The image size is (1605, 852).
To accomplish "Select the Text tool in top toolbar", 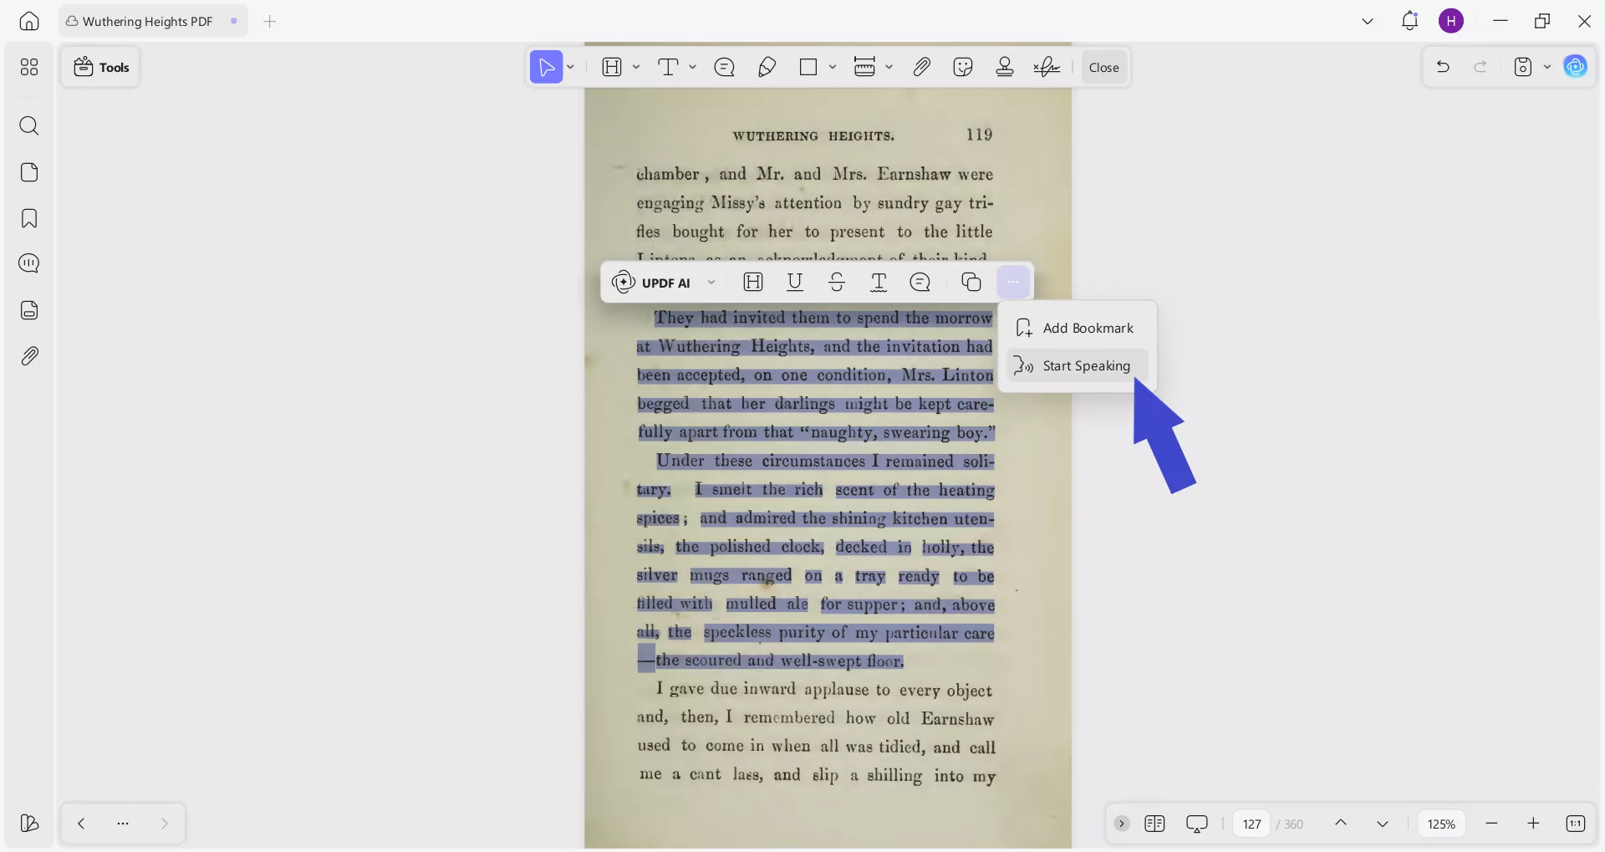I will (668, 67).
